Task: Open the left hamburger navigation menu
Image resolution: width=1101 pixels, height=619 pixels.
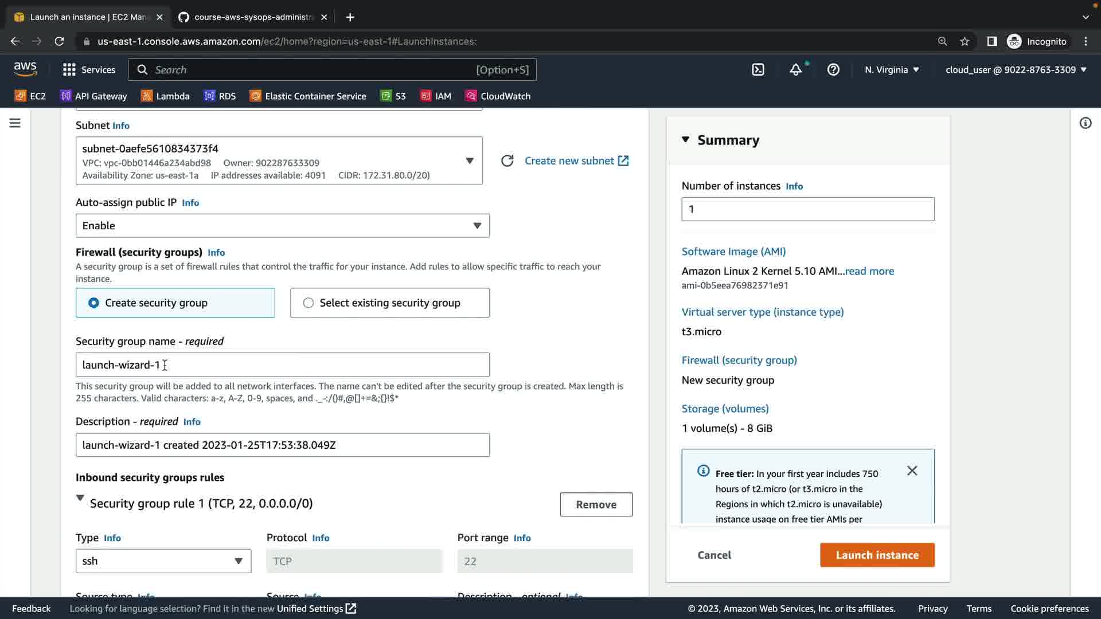Action: click(15, 123)
